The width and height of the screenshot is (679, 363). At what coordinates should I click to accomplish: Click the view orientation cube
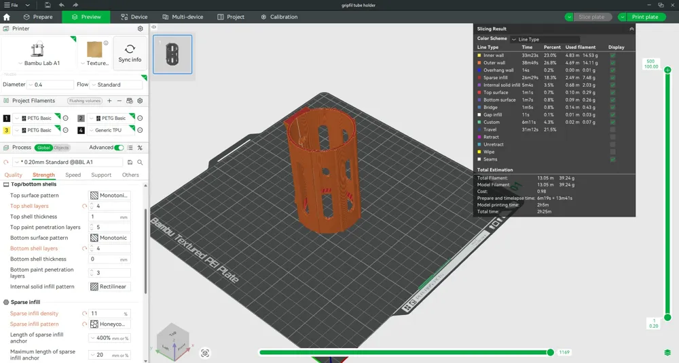pos(173,341)
